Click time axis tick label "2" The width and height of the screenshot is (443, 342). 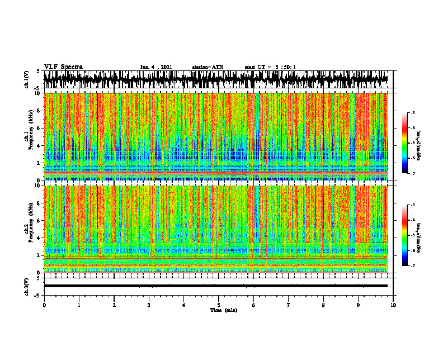[x=114, y=305]
